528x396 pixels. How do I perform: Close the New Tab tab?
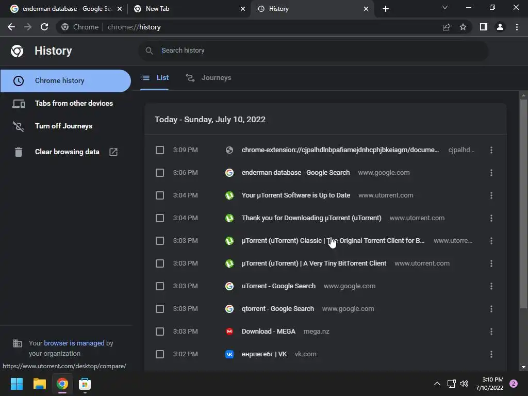pyautogui.click(x=243, y=9)
